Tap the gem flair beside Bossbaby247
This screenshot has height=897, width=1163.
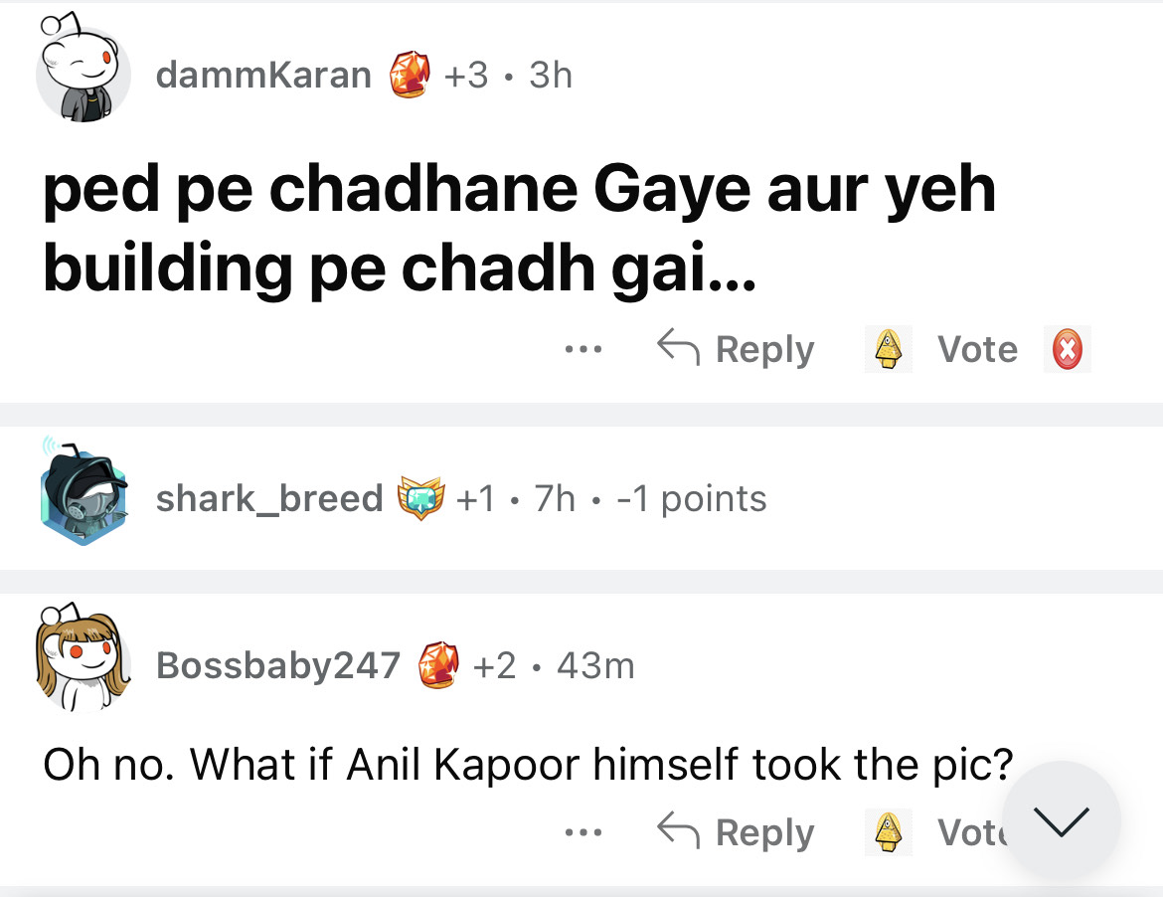coord(437,665)
